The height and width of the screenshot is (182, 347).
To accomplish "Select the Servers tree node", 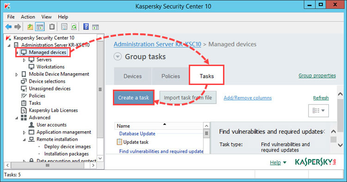I will point(44,60).
